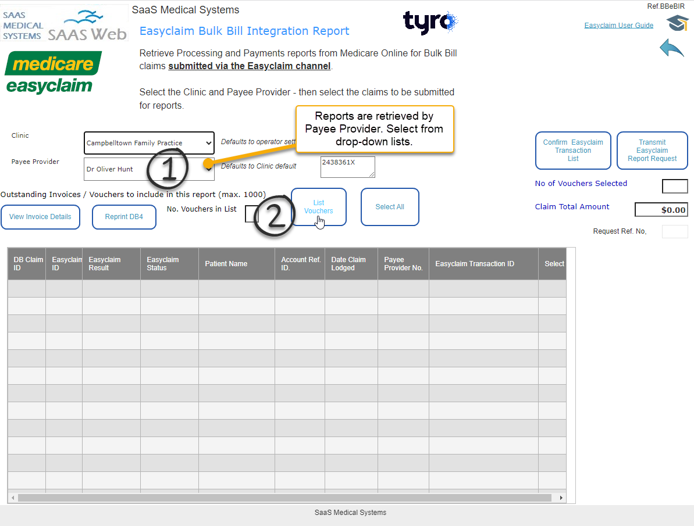Open the Easyclaim User Guide link
The height and width of the screenshot is (526, 694).
(619, 25)
